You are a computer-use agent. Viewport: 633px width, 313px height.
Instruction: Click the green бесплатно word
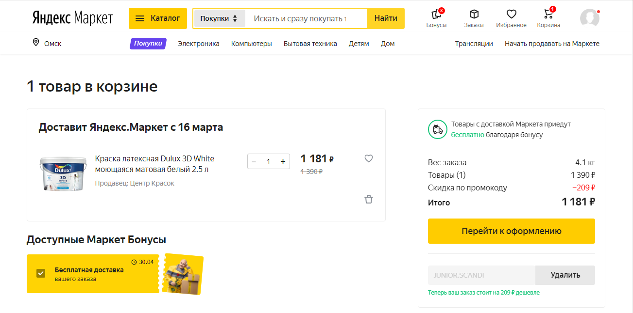click(x=468, y=135)
